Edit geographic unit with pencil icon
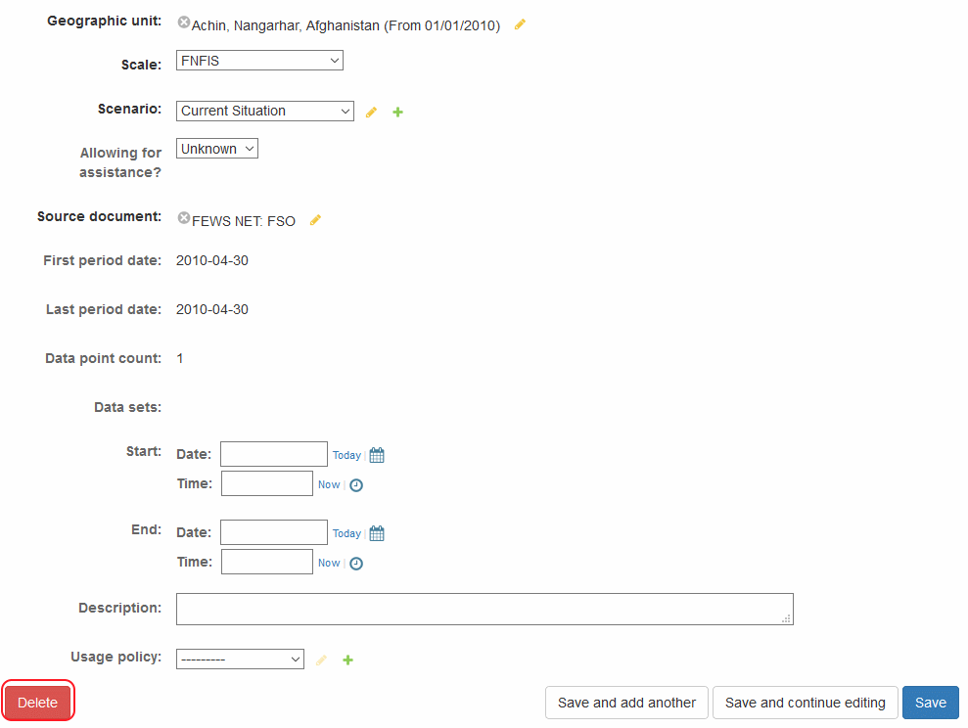The image size is (968, 728). pos(520,24)
